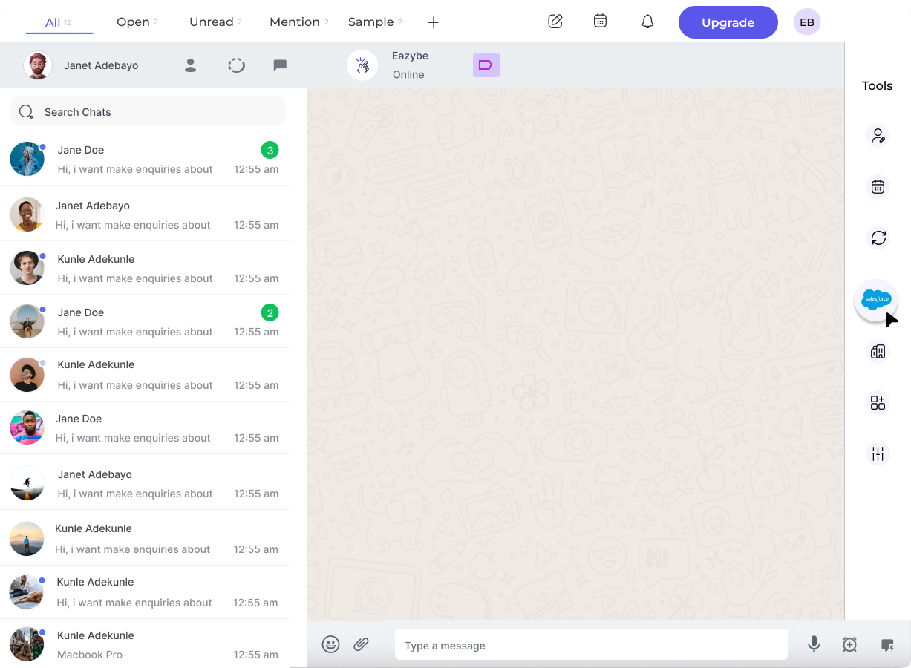Open the company insights tool icon
This screenshot has height=668, width=911.
point(878,350)
